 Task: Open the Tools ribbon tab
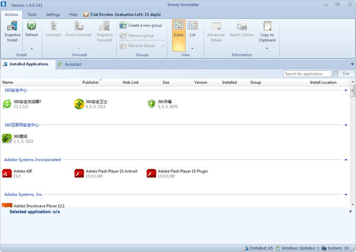(x=31, y=14)
